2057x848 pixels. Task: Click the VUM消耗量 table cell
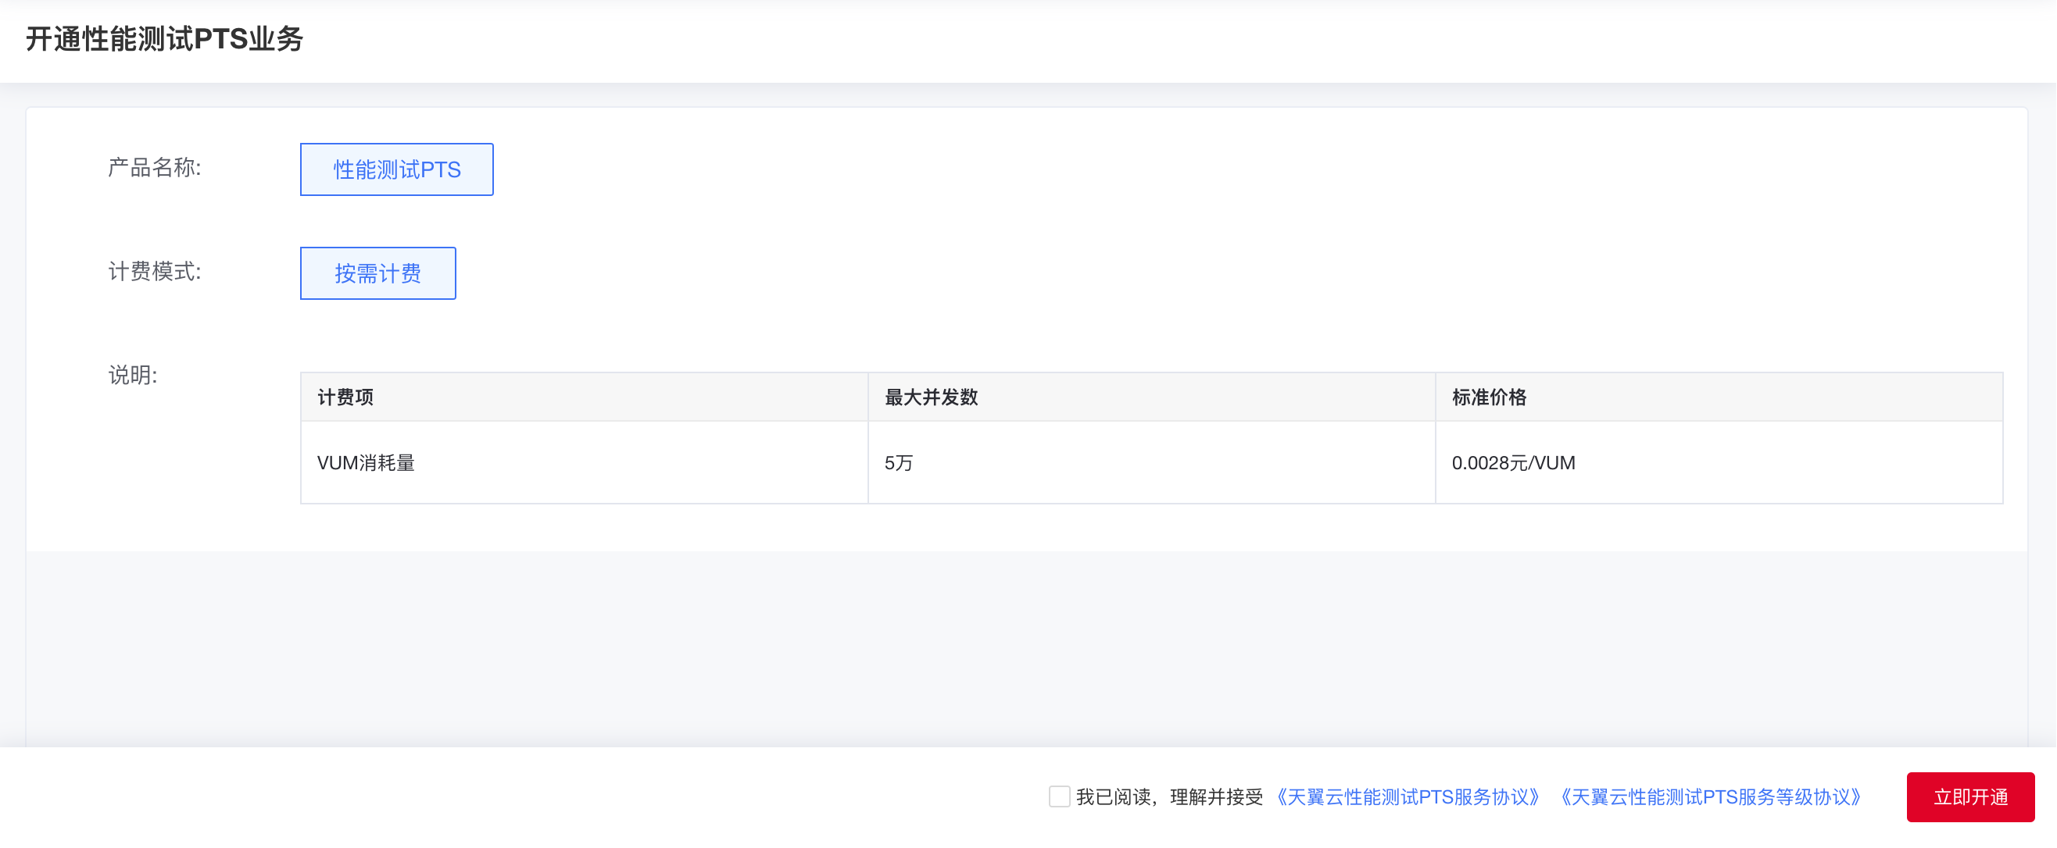click(x=585, y=463)
